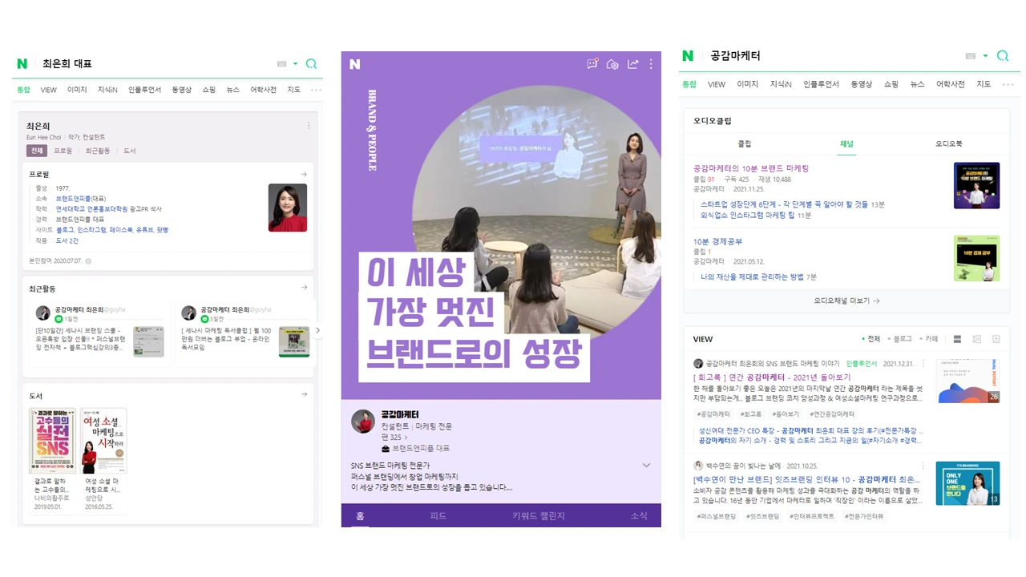Select the video view icon in VIEW section

996,338
